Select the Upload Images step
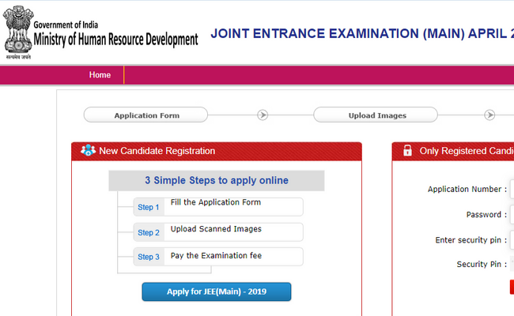The height and width of the screenshot is (316, 514). [x=377, y=115]
